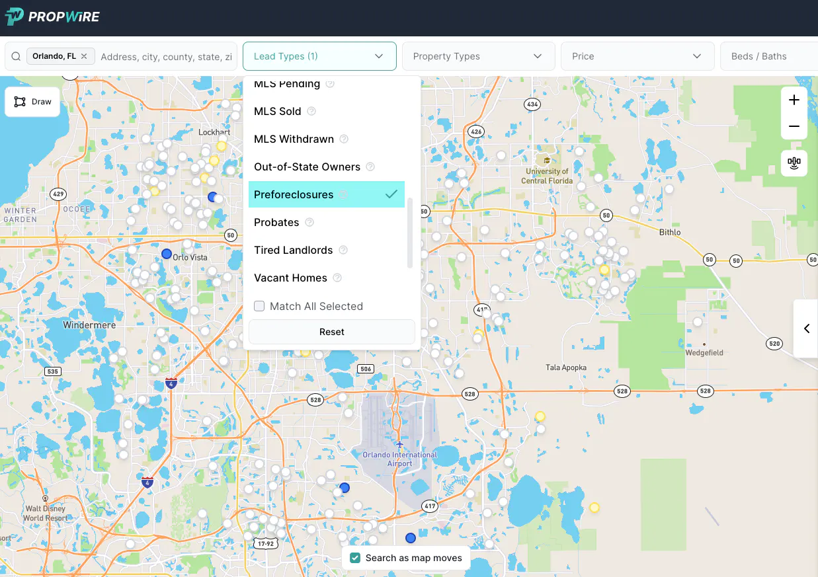Open the Price filter dropdown
The height and width of the screenshot is (577, 818).
tap(637, 56)
